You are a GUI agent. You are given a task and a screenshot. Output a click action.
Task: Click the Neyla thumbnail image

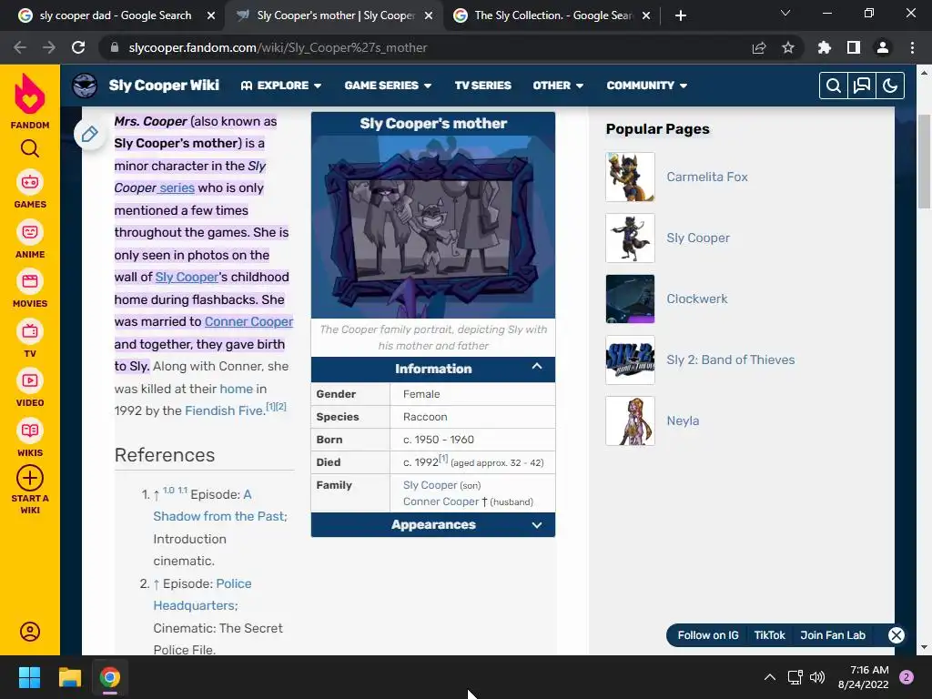pyautogui.click(x=630, y=420)
